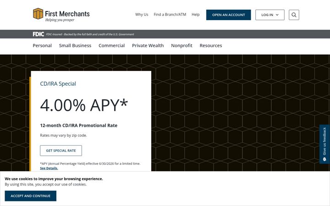Open the Resources menu
The height and width of the screenshot is (206, 330).
pos(211,46)
